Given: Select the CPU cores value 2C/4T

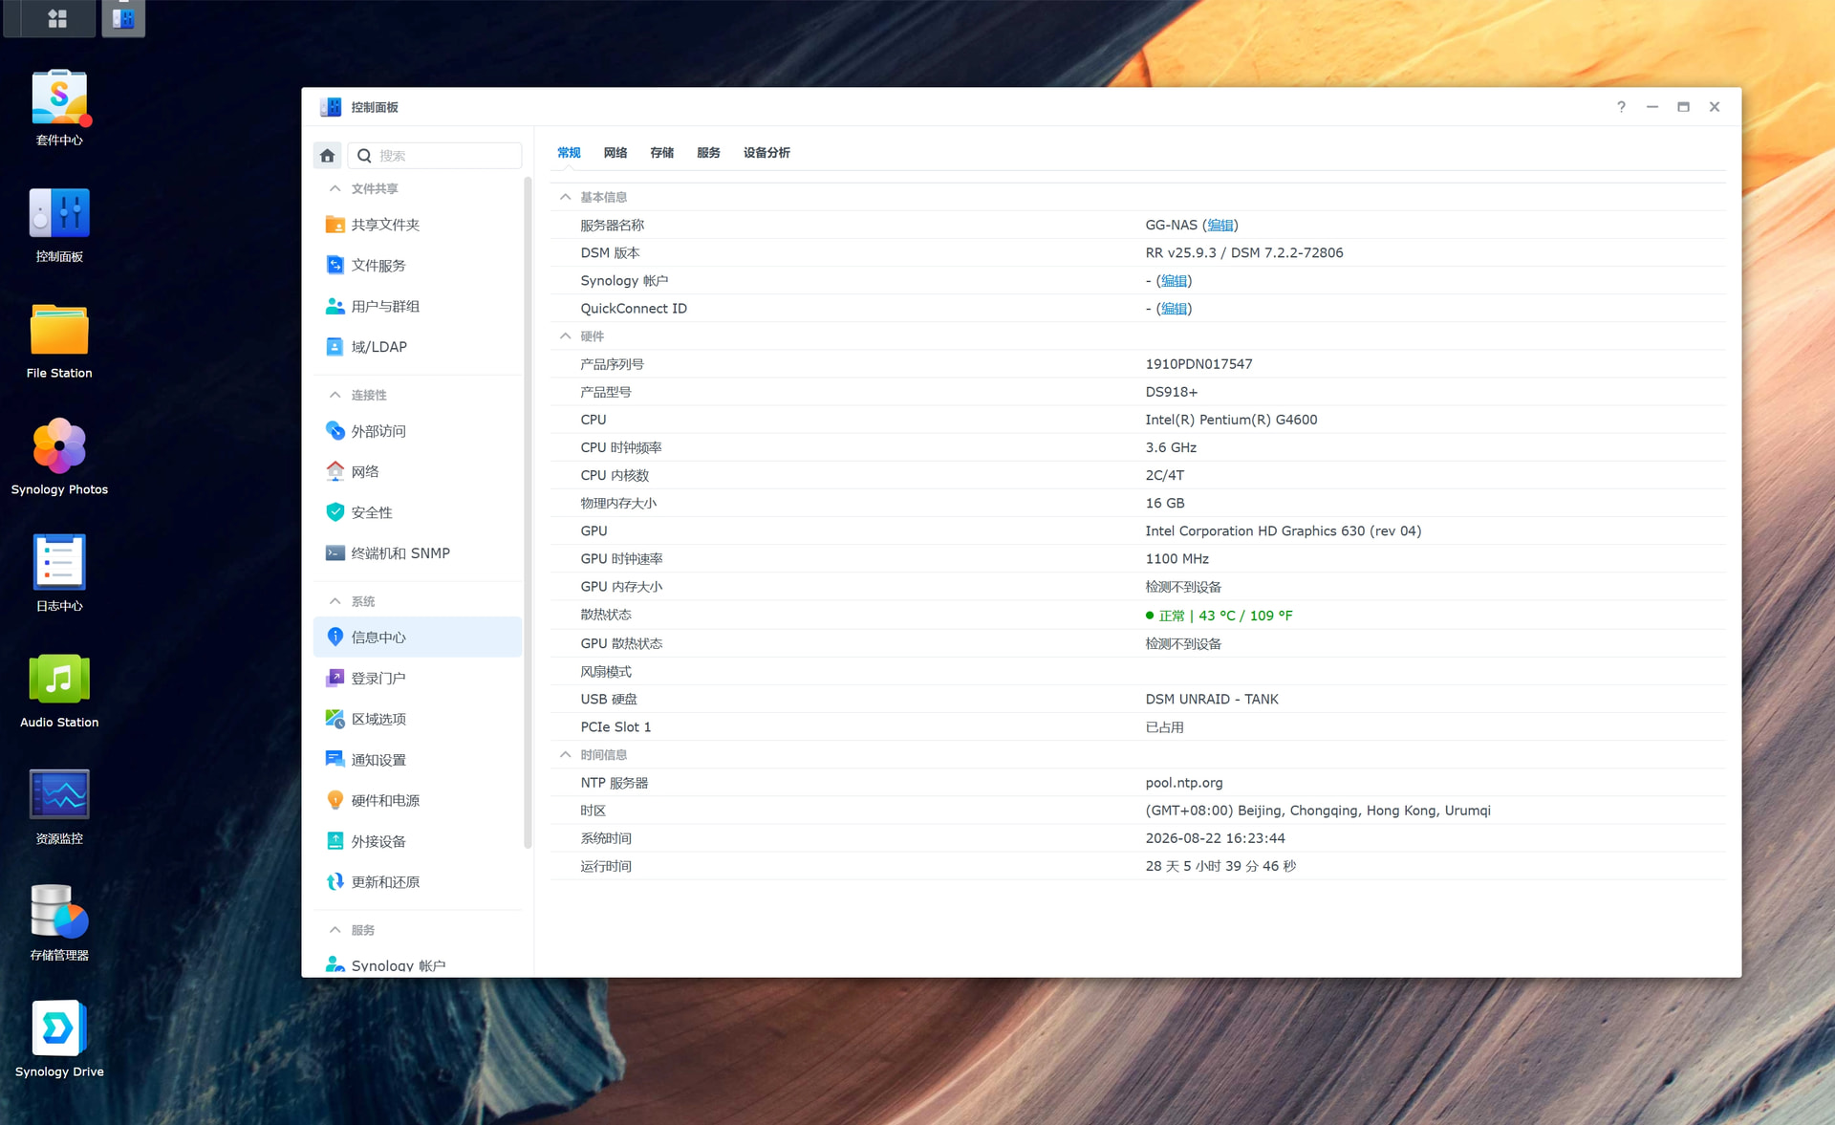Looking at the screenshot, I should tap(1165, 475).
